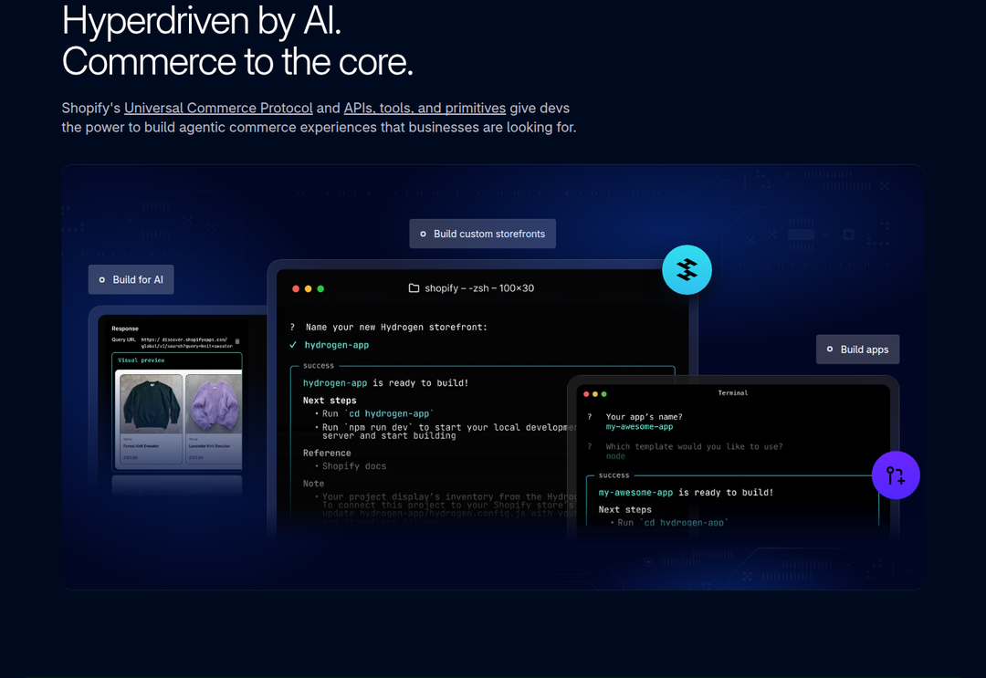Click 'my-awesome-app is ready to build!' text
The image size is (986, 678).
click(x=686, y=493)
